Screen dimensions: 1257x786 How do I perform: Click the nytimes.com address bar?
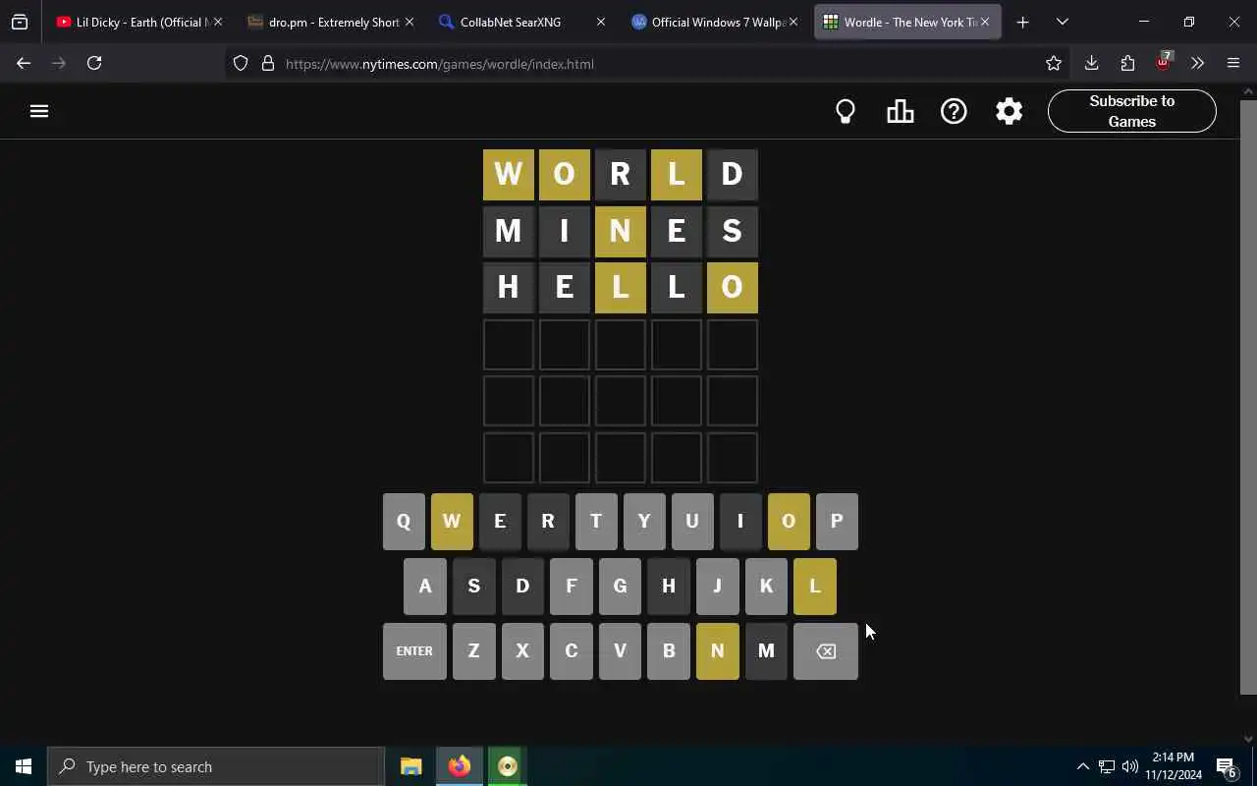click(x=648, y=64)
